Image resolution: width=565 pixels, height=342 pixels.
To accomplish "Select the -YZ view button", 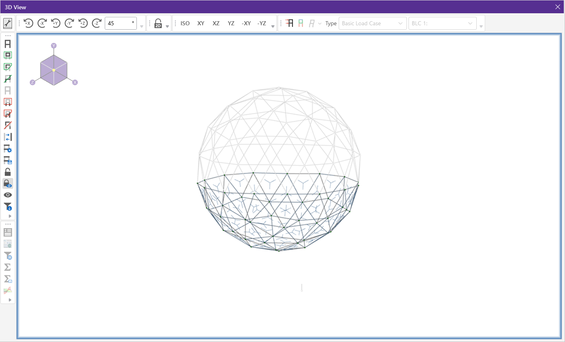I will coord(262,23).
